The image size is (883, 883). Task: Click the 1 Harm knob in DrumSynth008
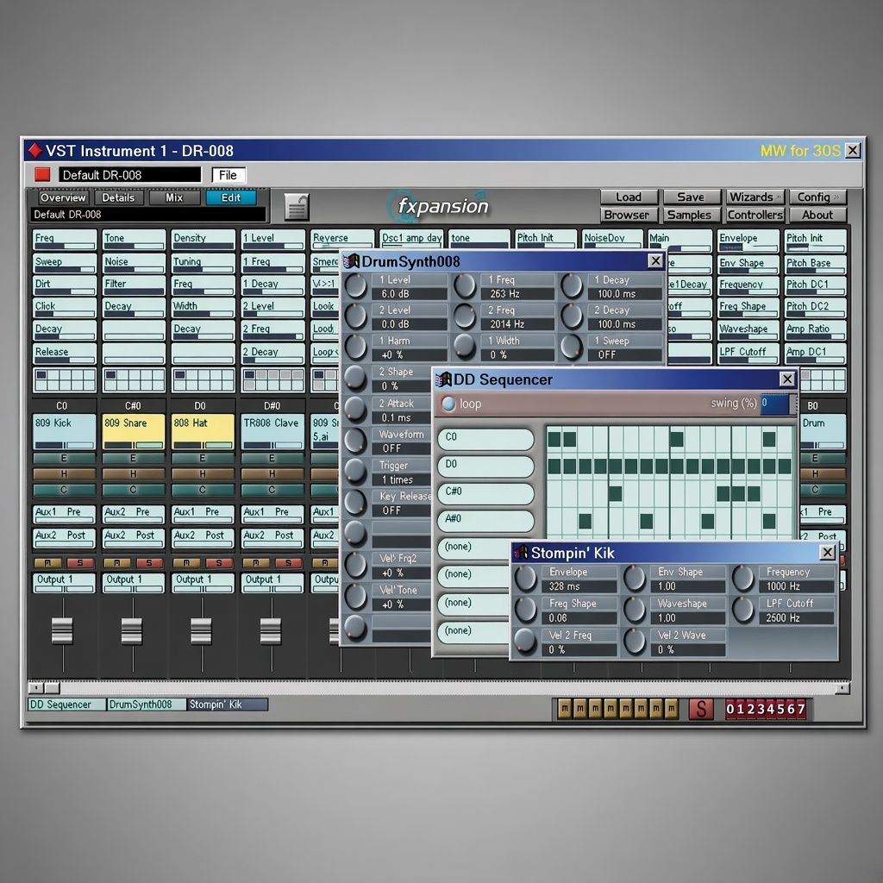coord(355,347)
